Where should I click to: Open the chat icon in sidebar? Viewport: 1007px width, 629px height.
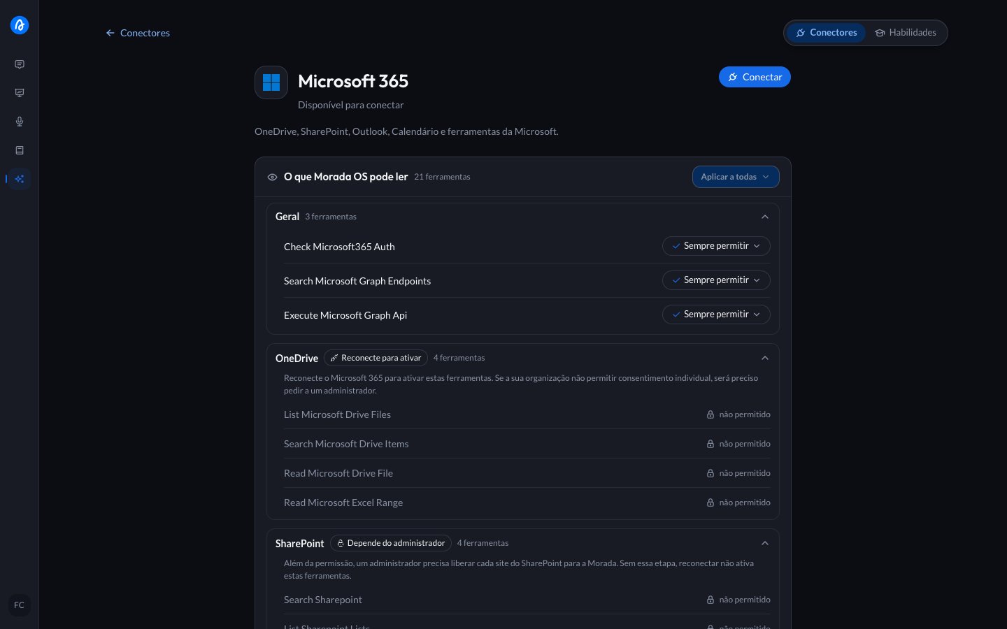[20, 64]
